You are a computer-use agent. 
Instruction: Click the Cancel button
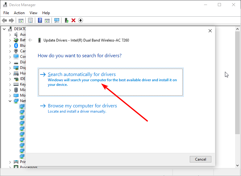[x=201, y=159]
